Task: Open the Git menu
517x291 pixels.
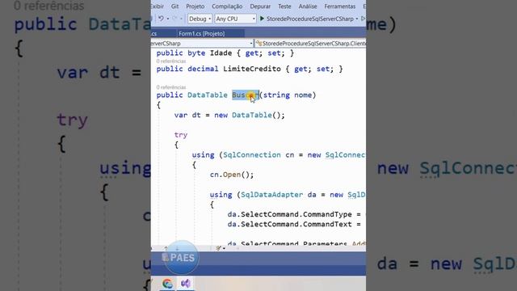Action: [x=174, y=6]
